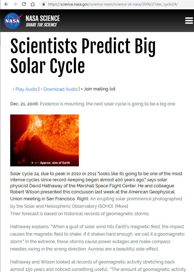Click the Play Audio link
This screenshot has height=272, width=194.
(x=26, y=89)
